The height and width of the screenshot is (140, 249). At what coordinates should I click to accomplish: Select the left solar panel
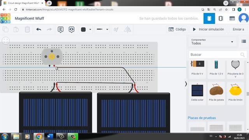click(55, 112)
